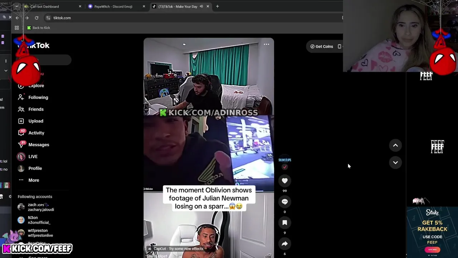Screen dimensions: 458x258
Task: Open comments on the video
Action: coord(285,202)
